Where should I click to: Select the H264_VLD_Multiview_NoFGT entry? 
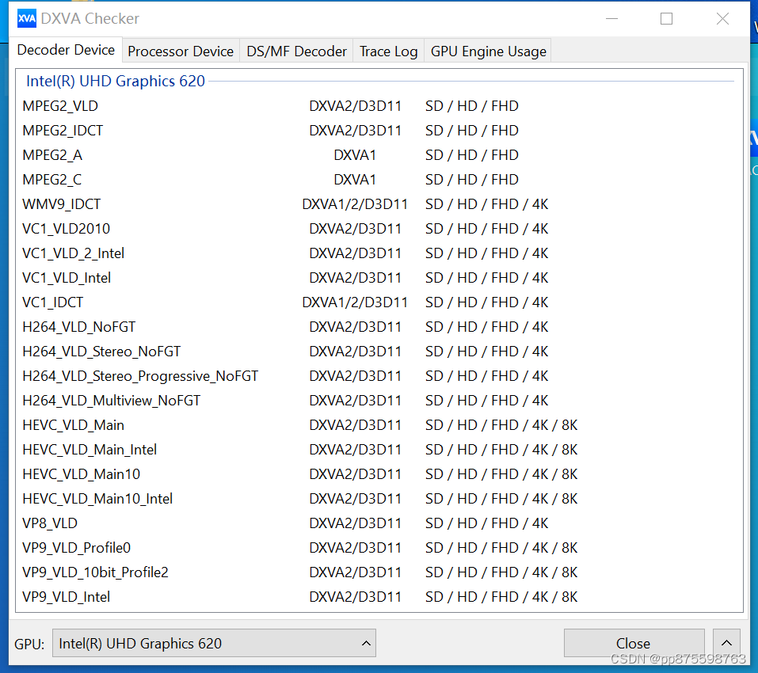(379, 401)
